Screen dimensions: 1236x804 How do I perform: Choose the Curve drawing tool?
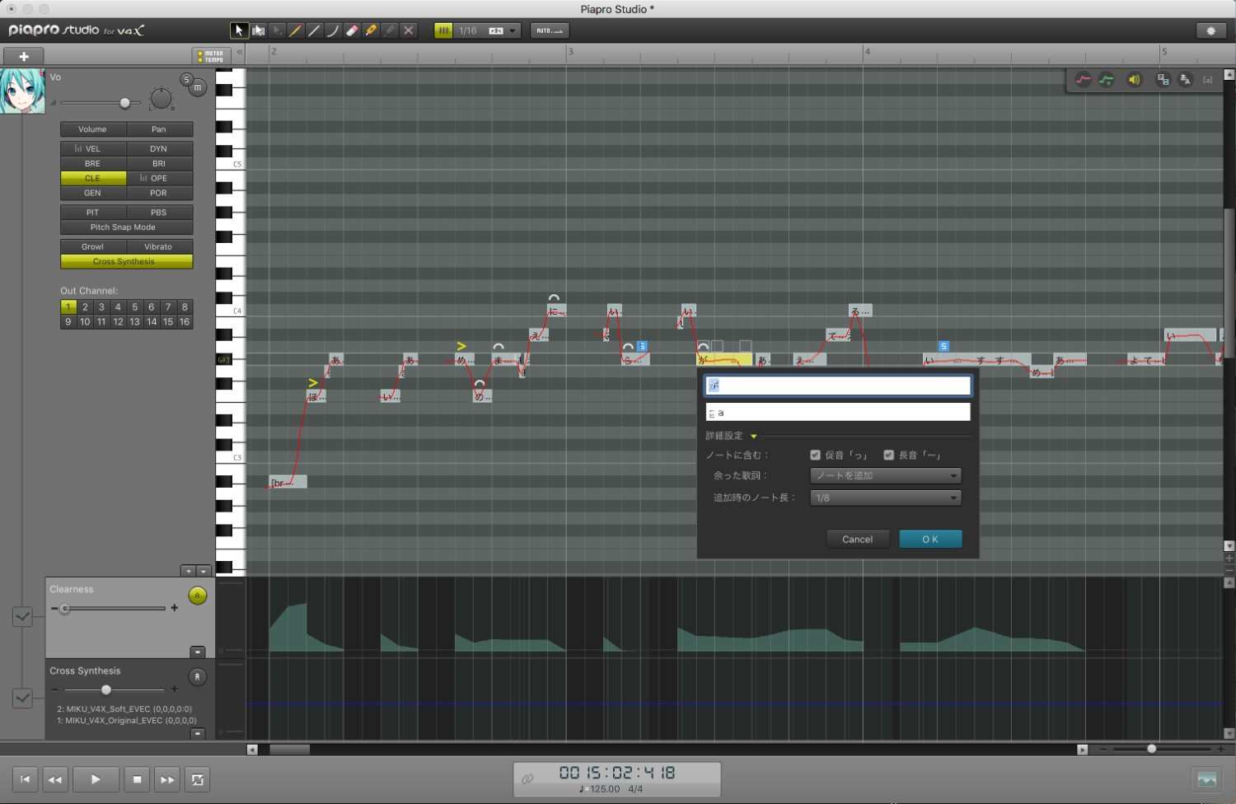tap(333, 30)
